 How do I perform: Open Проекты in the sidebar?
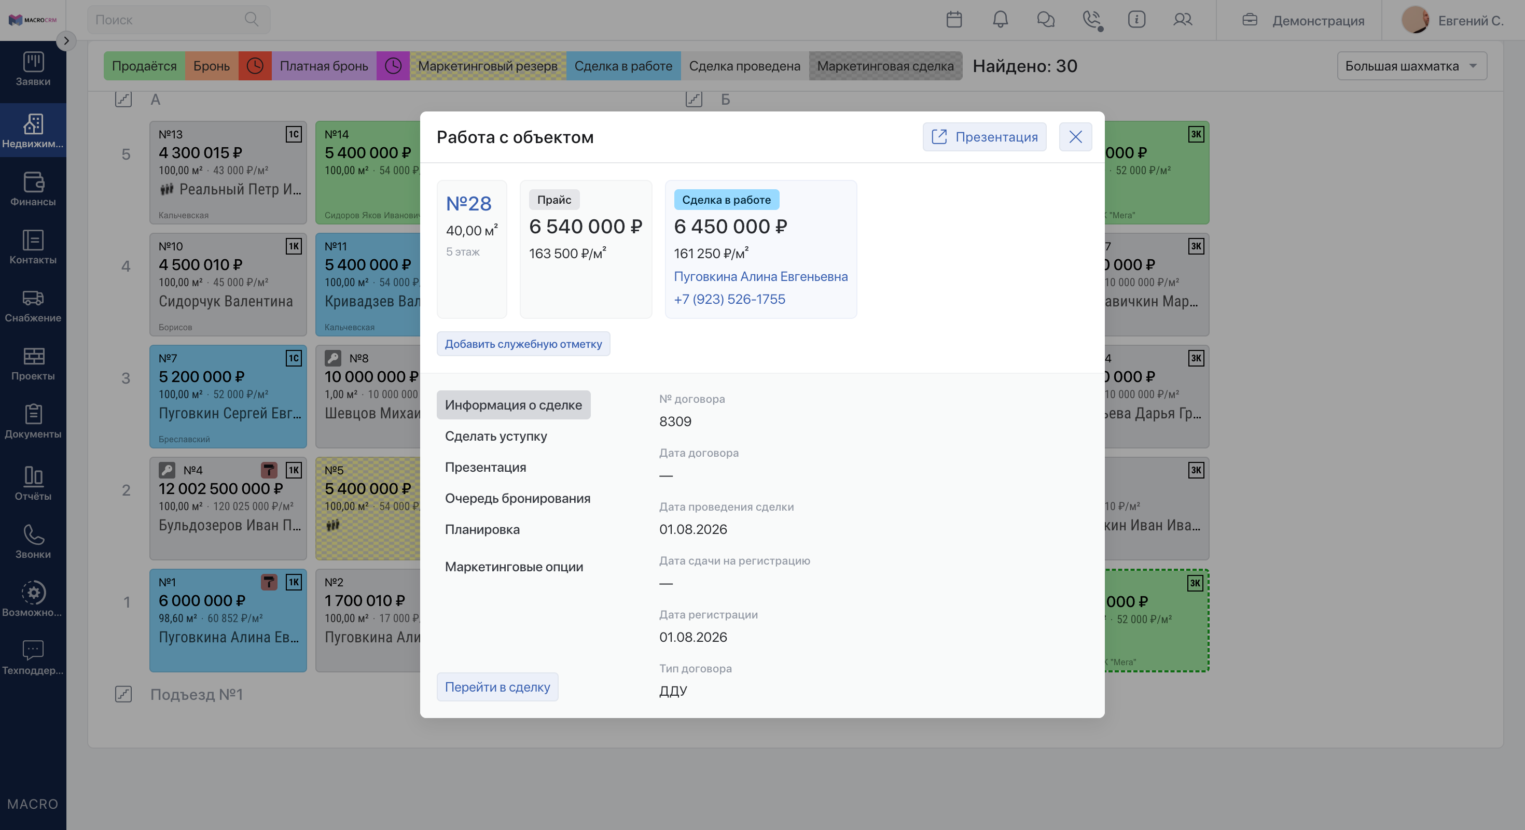[x=33, y=363]
